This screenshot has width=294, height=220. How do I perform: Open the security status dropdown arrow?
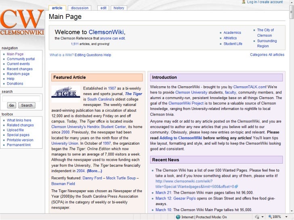(x=262, y=217)
